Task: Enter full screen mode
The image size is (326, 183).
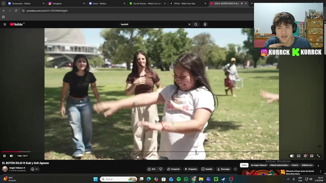Action: pyautogui.click(x=318, y=156)
